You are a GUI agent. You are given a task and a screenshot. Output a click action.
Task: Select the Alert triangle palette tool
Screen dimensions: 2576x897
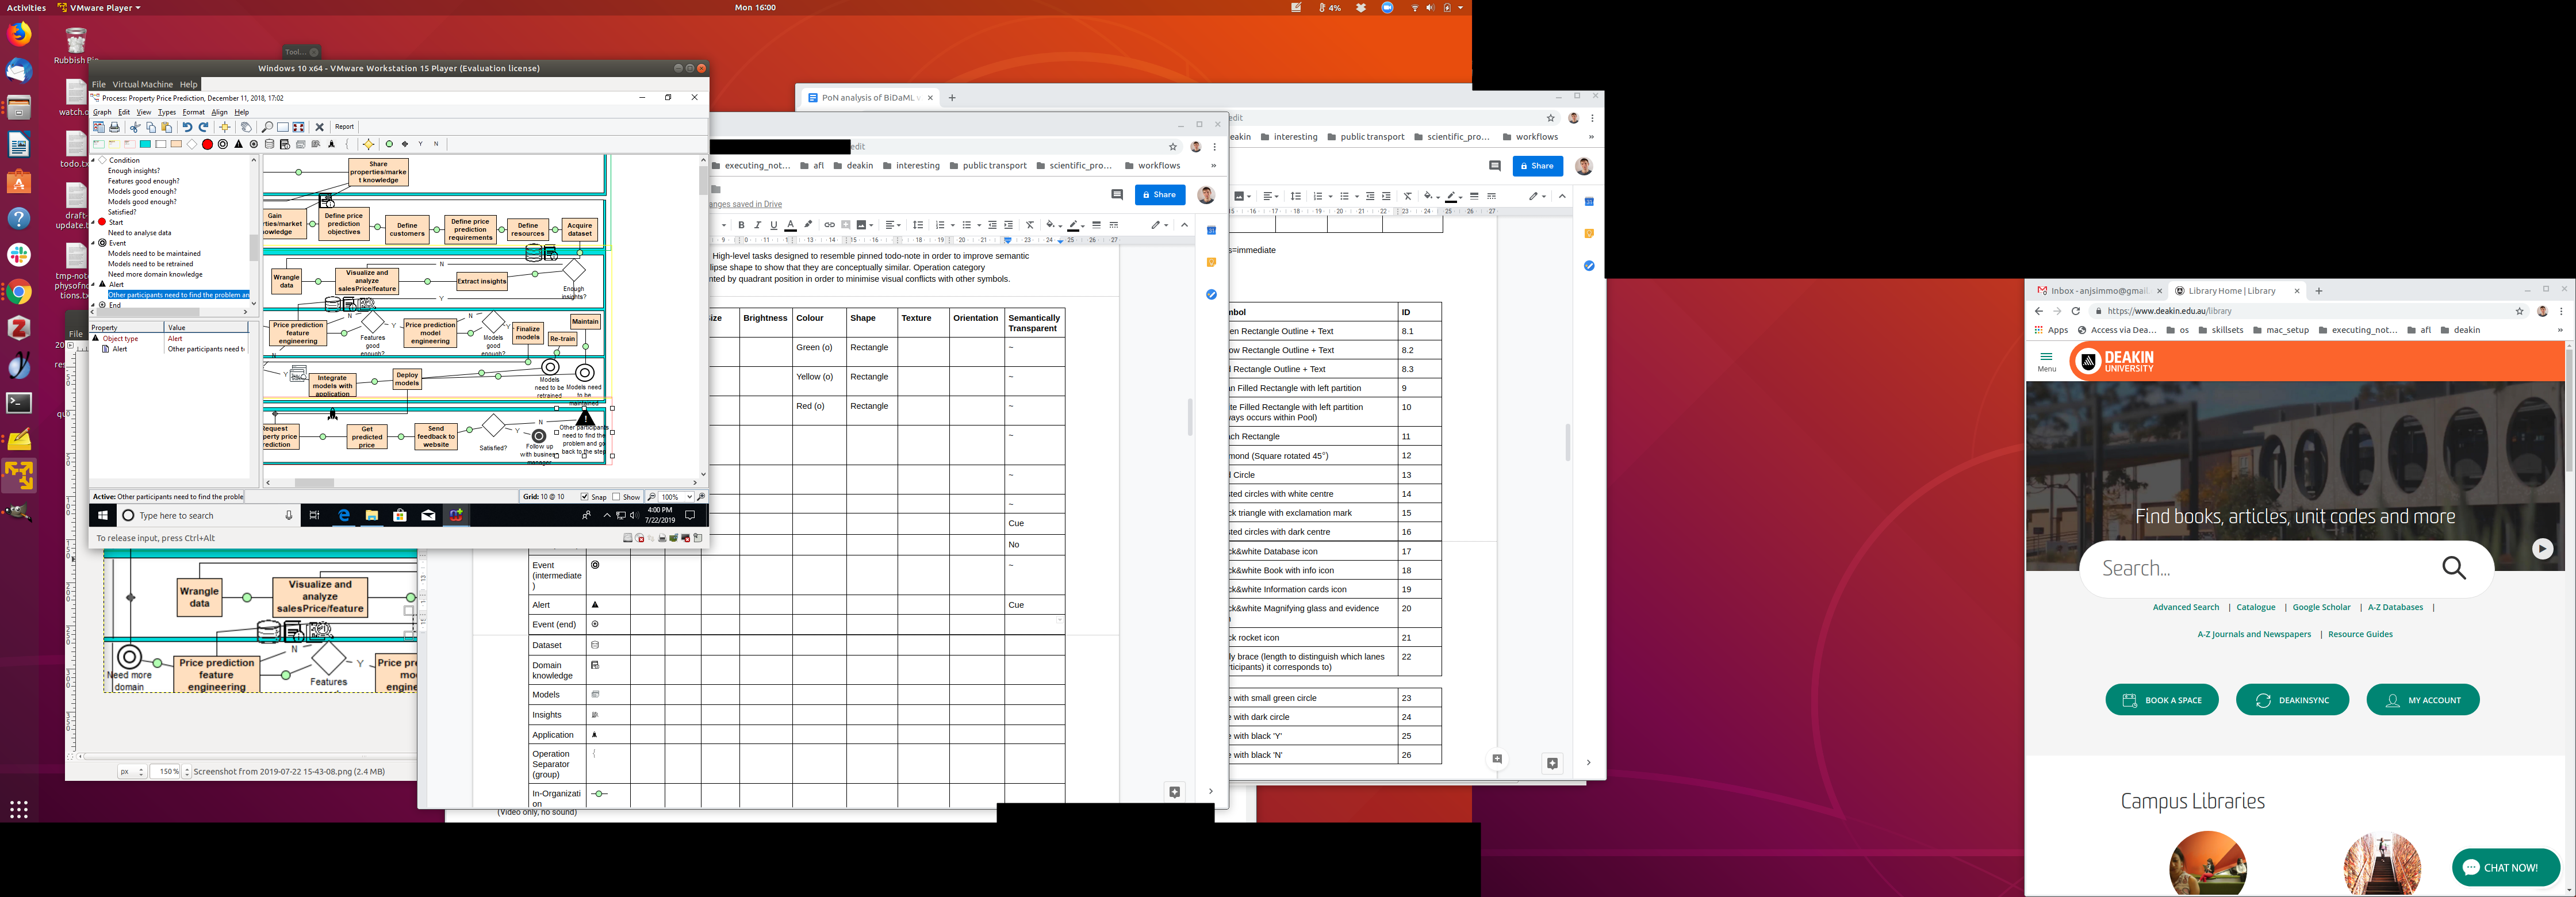238,144
